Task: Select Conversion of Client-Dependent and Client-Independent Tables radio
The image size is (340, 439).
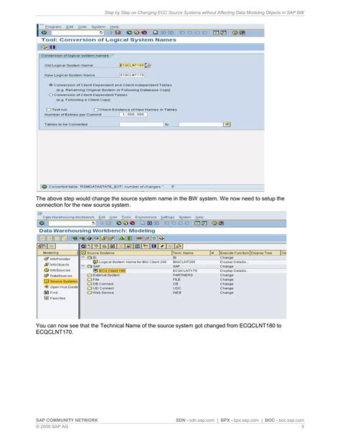Action: 51,85
